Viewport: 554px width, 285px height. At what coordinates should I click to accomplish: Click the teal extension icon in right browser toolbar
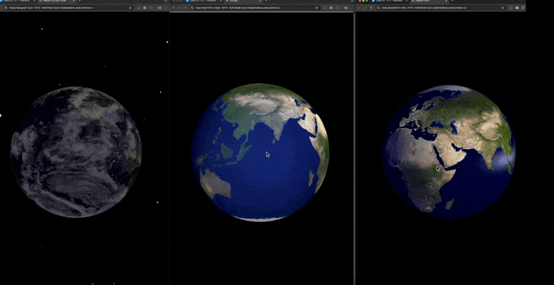tap(511, 8)
